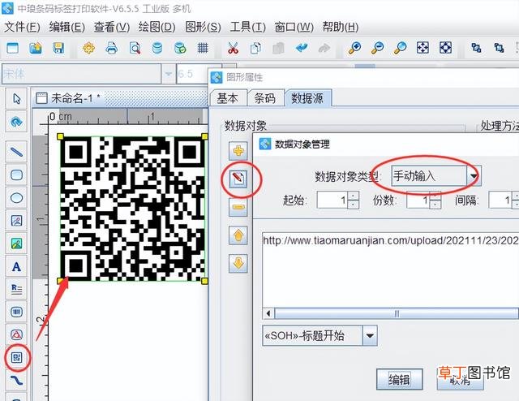Cut selection with the scissors icon
The width and height of the screenshot is (519, 401).
[x=233, y=49]
